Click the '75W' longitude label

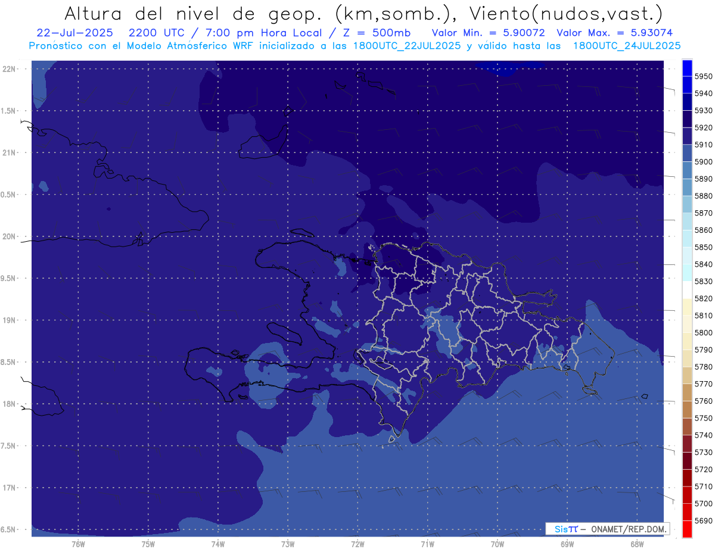[x=148, y=544]
